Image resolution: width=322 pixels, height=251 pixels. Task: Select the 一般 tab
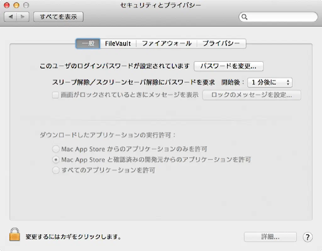pos(88,44)
